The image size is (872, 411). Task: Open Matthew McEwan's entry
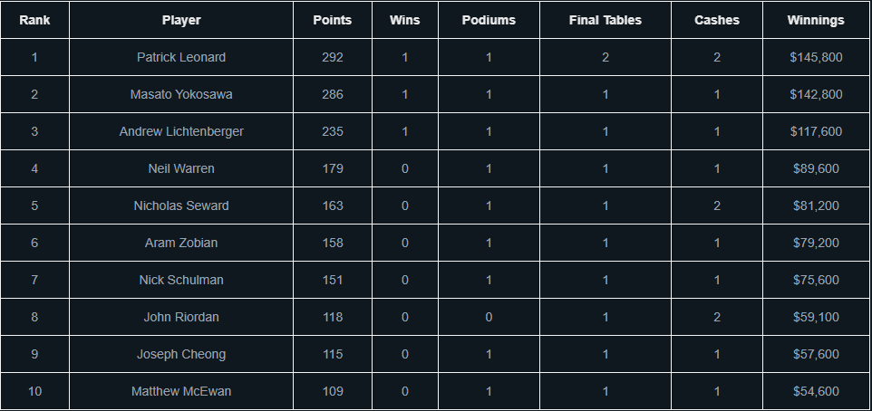tap(181, 392)
